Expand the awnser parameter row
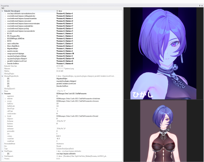 tap(5, 101)
